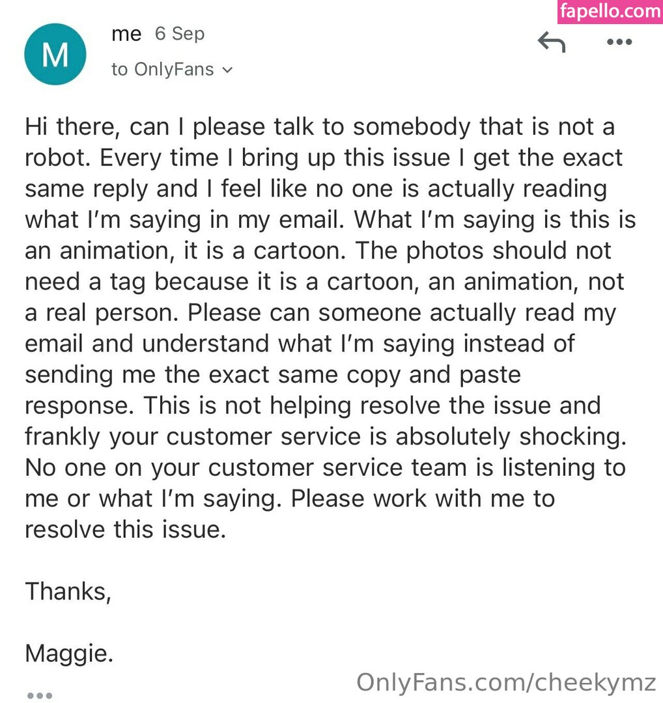Click the line starting "No one on your customer"
663x703 pixels.
click(325, 467)
